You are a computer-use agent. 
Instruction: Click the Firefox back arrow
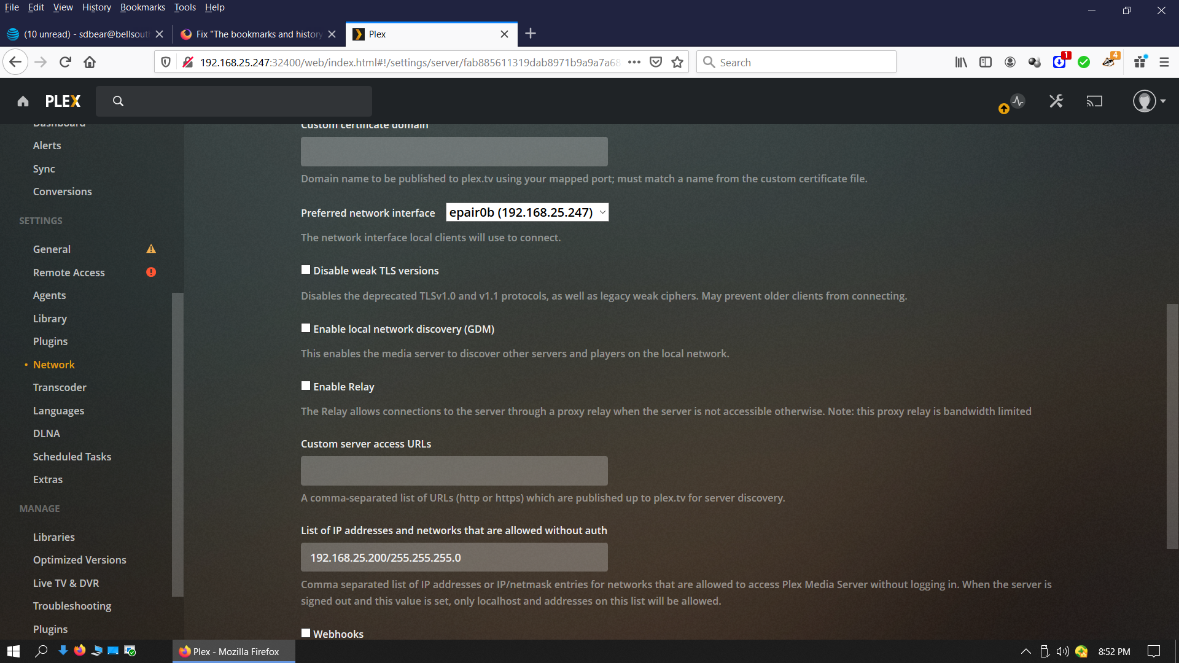[15, 62]
